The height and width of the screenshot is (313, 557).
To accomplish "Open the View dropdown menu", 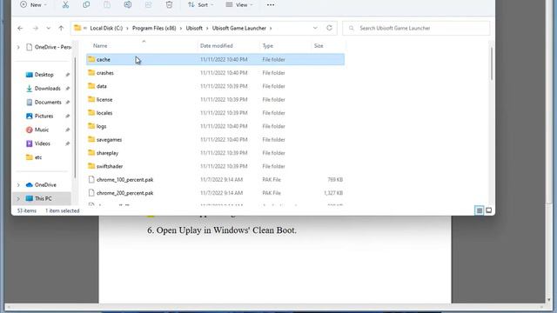I will [239, 4].
